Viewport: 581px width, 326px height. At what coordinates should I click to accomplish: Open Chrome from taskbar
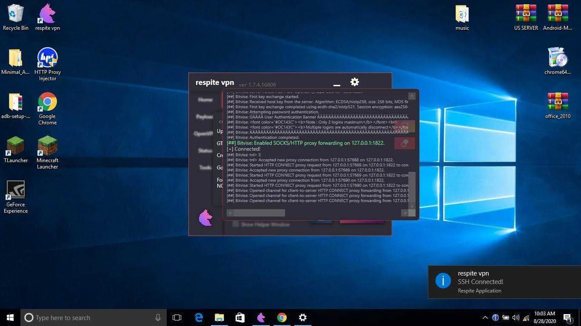point(282,318)
